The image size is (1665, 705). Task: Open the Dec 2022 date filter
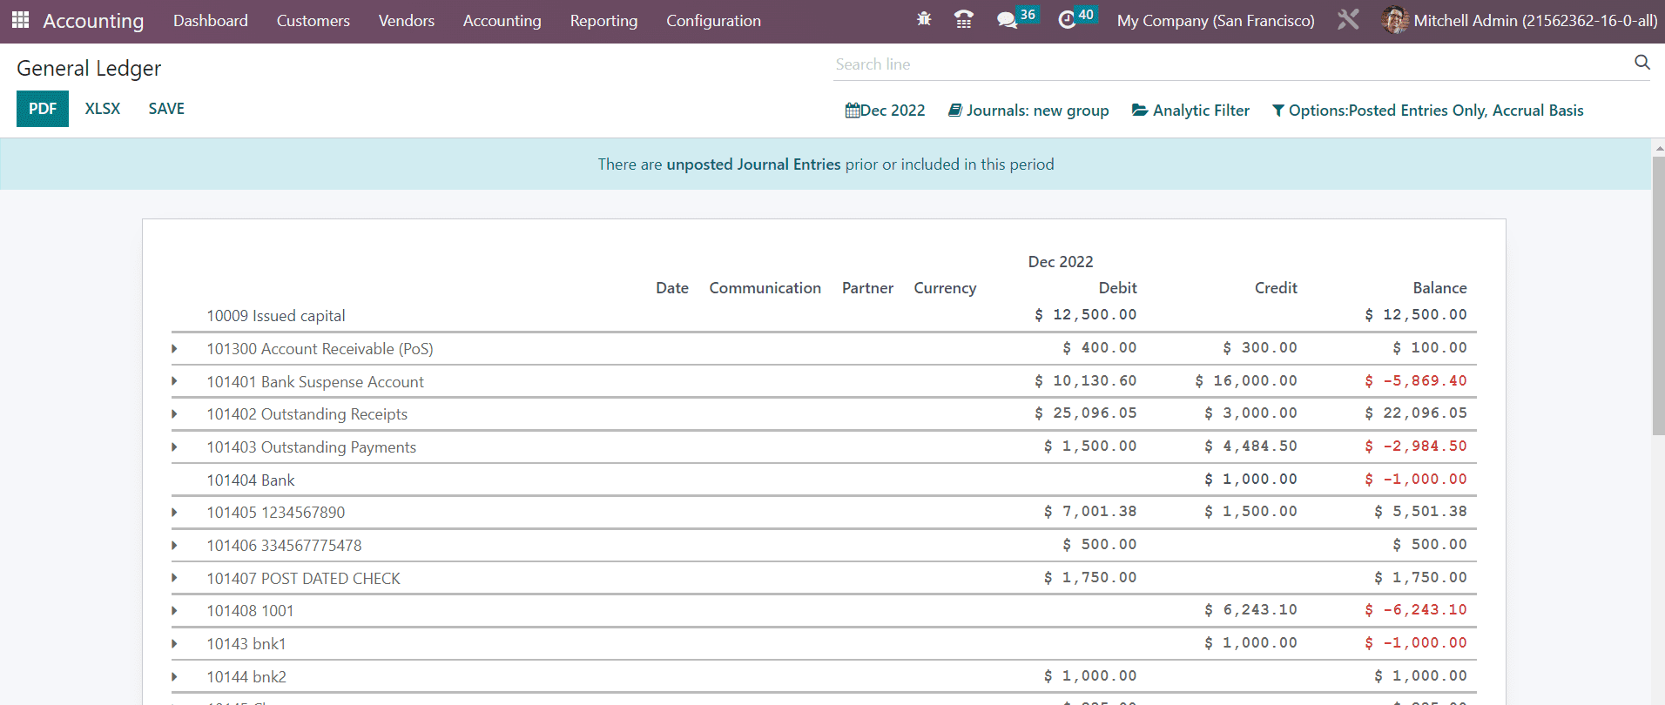(x=885, y=111)
